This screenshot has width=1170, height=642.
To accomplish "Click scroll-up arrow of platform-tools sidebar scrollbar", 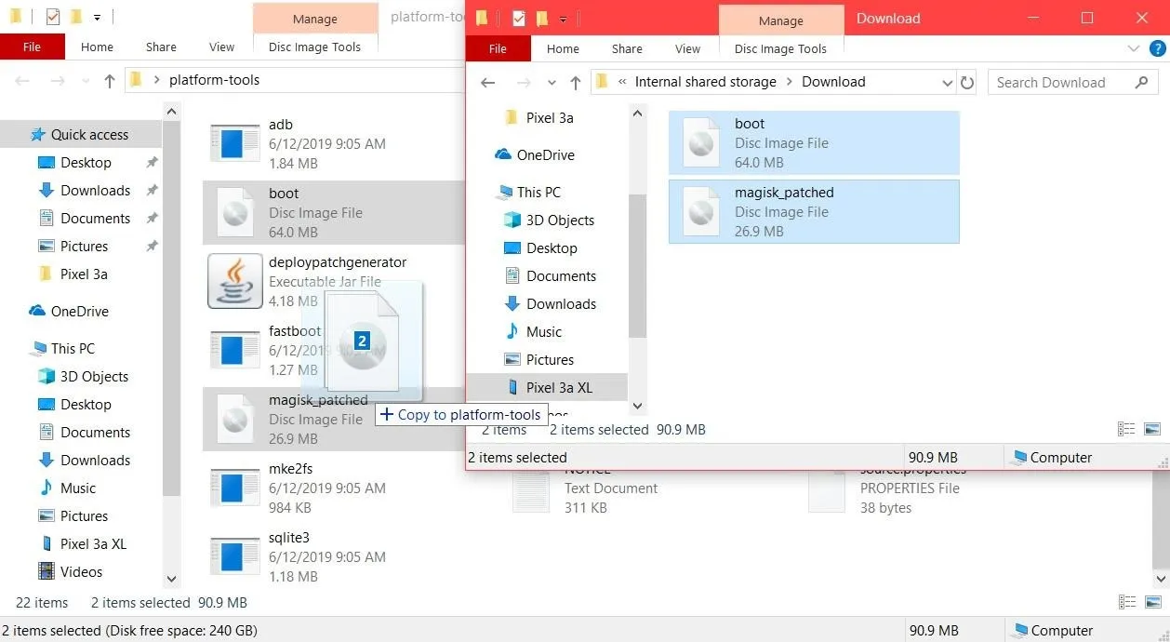I will point(171,112).
